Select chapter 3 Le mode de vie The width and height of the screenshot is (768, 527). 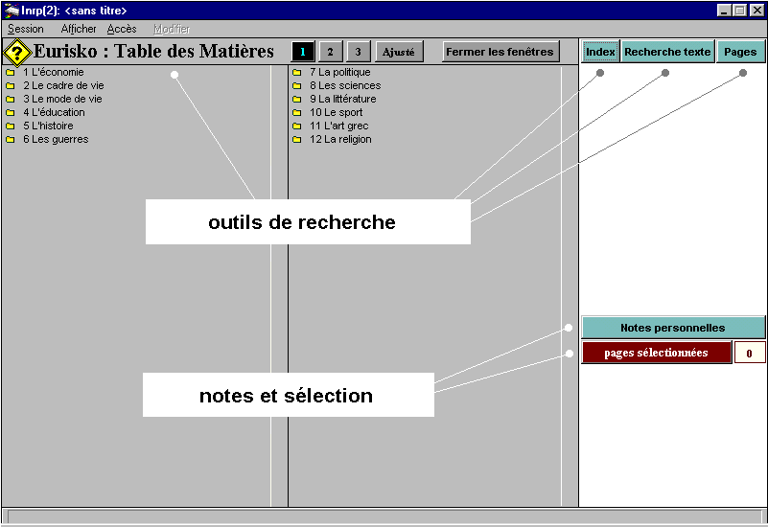[x=62, y=99]
